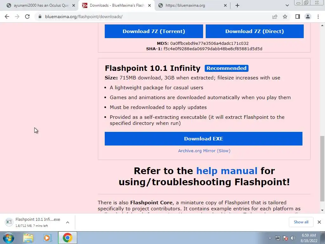The width and height of the screenshot is (325, 244).
Task: Open the Action Center flag icon
Action: point(285,238)
